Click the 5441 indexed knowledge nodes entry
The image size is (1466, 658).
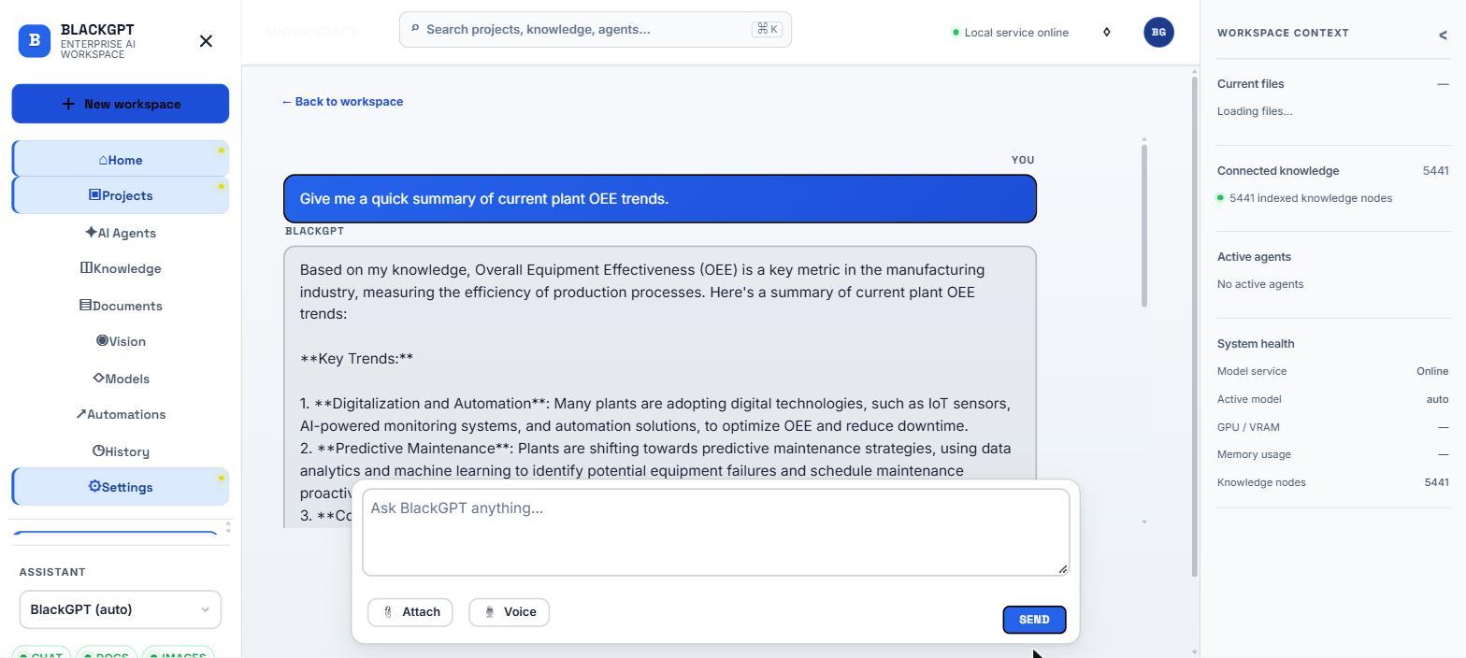pyautogui.click(x=1304, y=198)
